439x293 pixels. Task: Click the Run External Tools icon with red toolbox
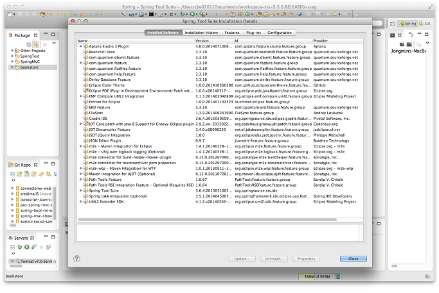point(202,14)
